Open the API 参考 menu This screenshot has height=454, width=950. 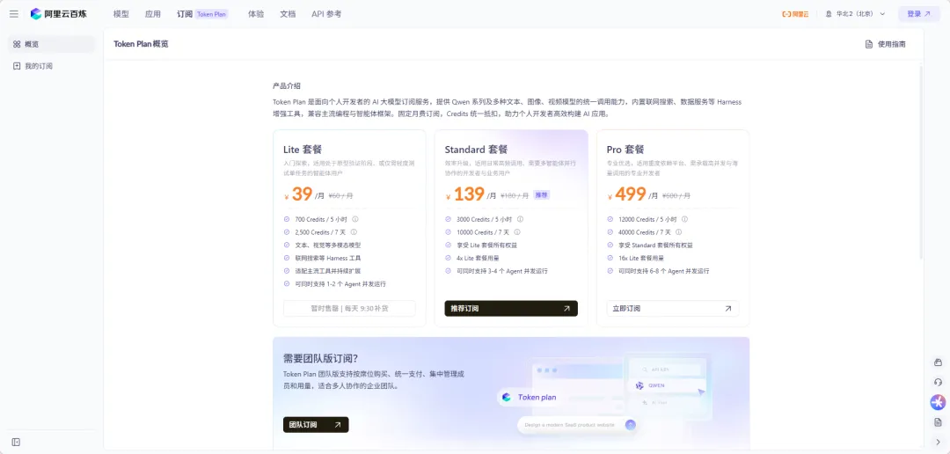(326, 14)
